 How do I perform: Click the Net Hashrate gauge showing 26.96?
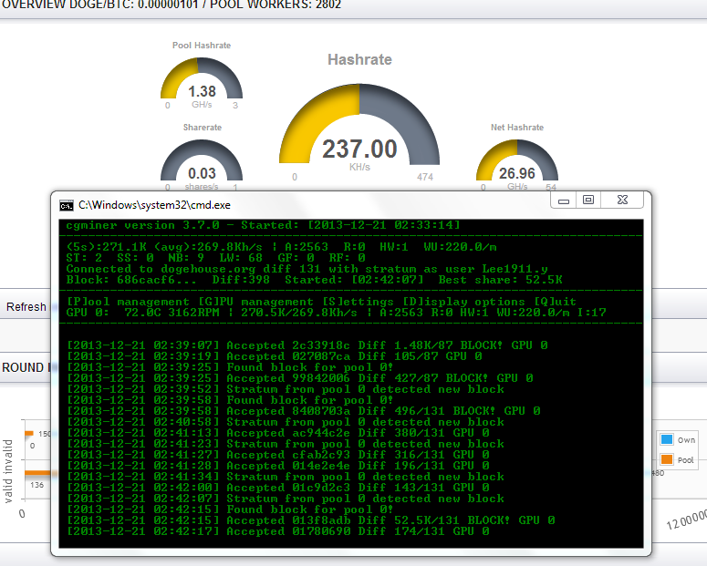517,160
